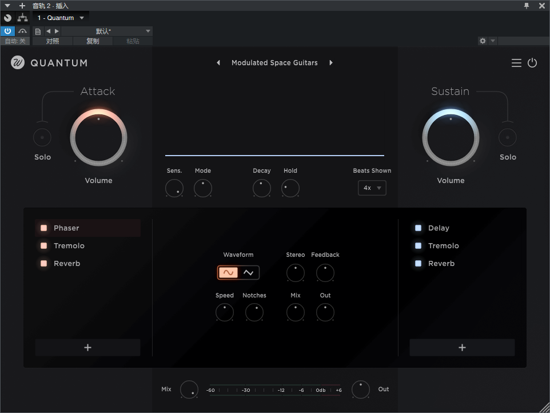Click the bottom Mix knob
550x413 pixels.
(x=189, y=390)
